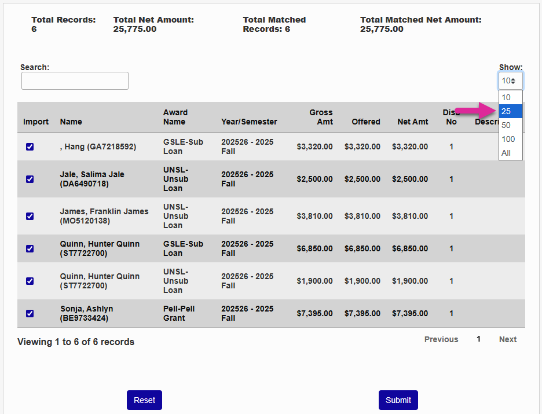Toggle Import for Hunter Quinn GSLE-Sub Loan
542x414 pixels.
[x=30, y=249]
